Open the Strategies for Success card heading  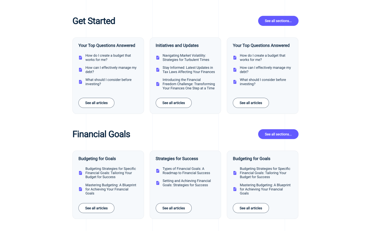177,159
